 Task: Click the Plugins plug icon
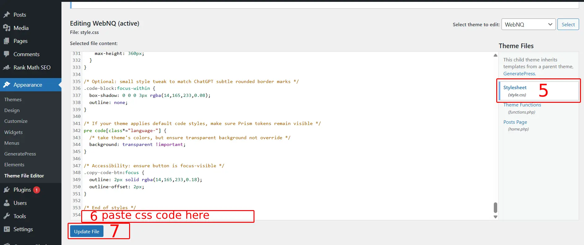tap(7, 190)
